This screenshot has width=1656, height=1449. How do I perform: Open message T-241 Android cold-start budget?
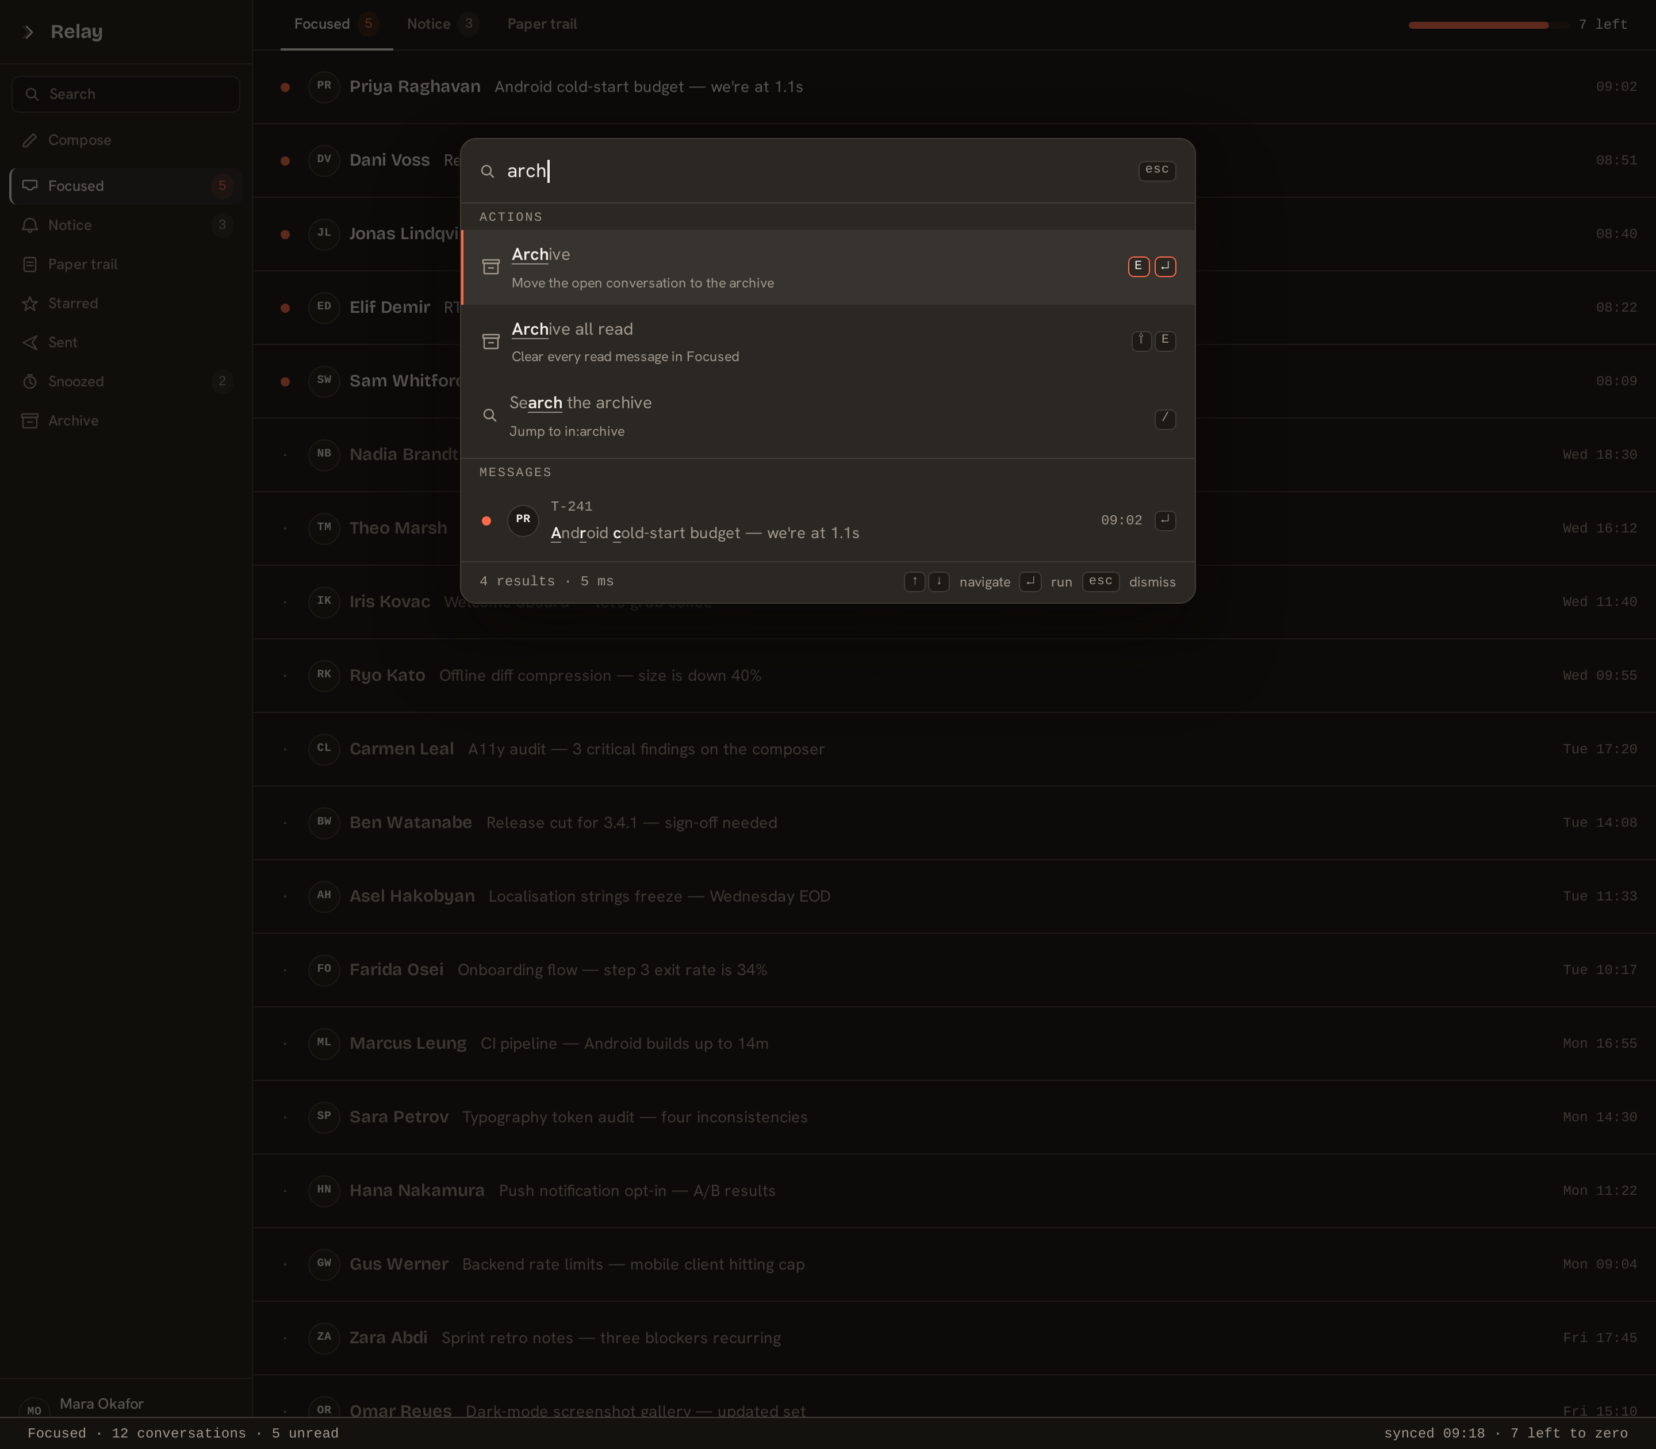tap(828, 520)
